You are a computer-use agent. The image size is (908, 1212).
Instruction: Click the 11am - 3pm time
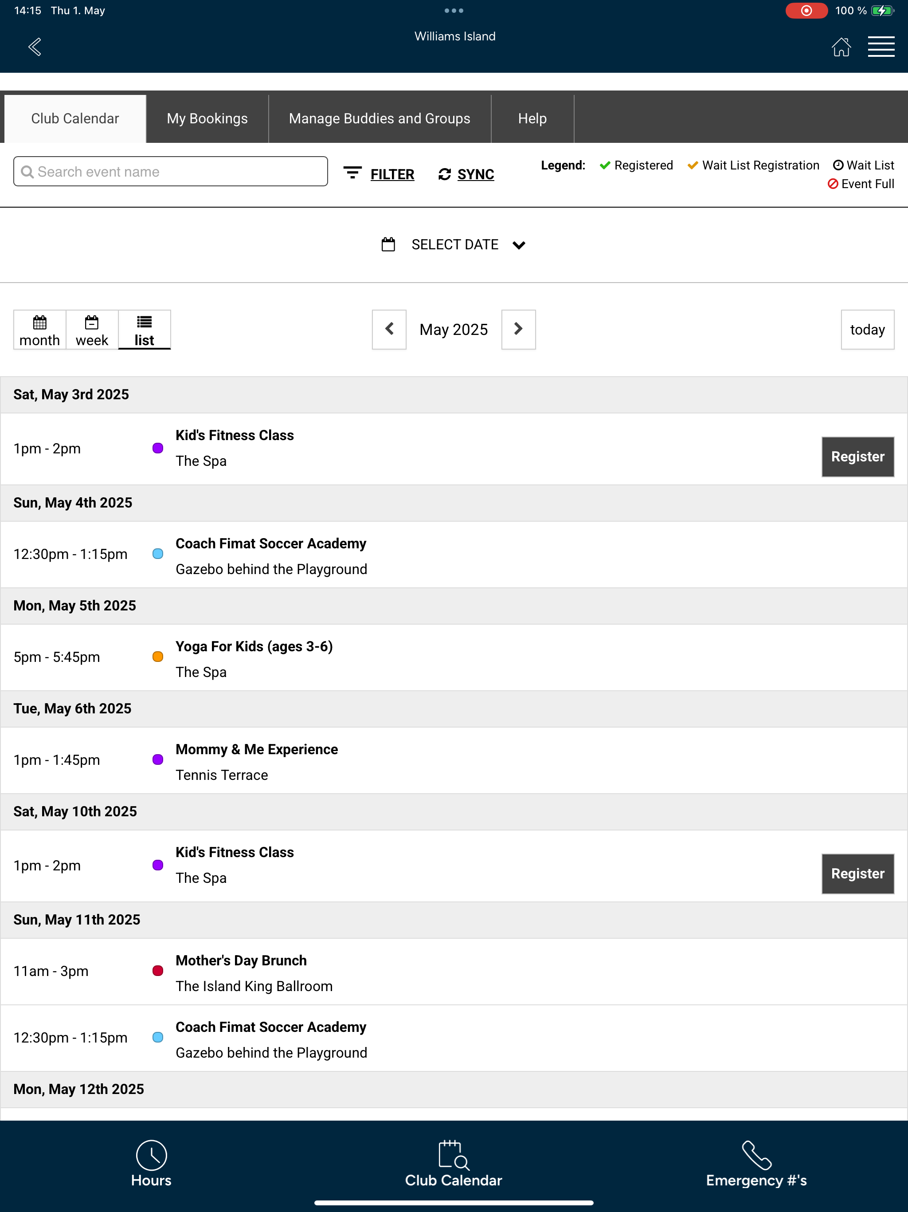[x=51, y=971]
